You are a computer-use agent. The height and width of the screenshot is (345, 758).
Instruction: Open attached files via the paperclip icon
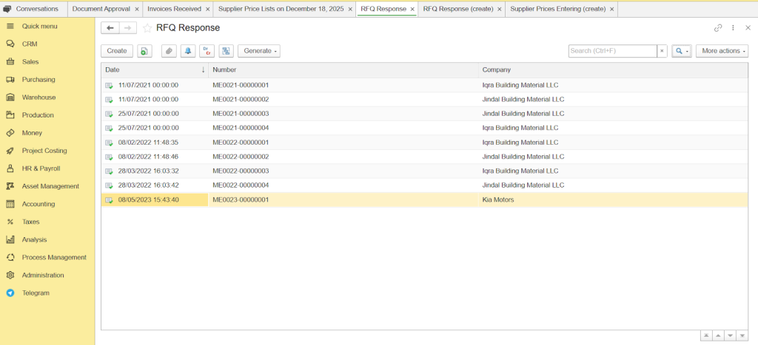(169, 51)
